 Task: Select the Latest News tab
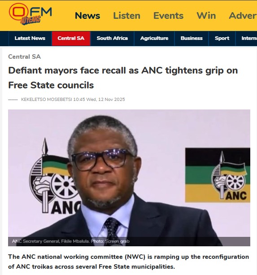coord(30,39)
